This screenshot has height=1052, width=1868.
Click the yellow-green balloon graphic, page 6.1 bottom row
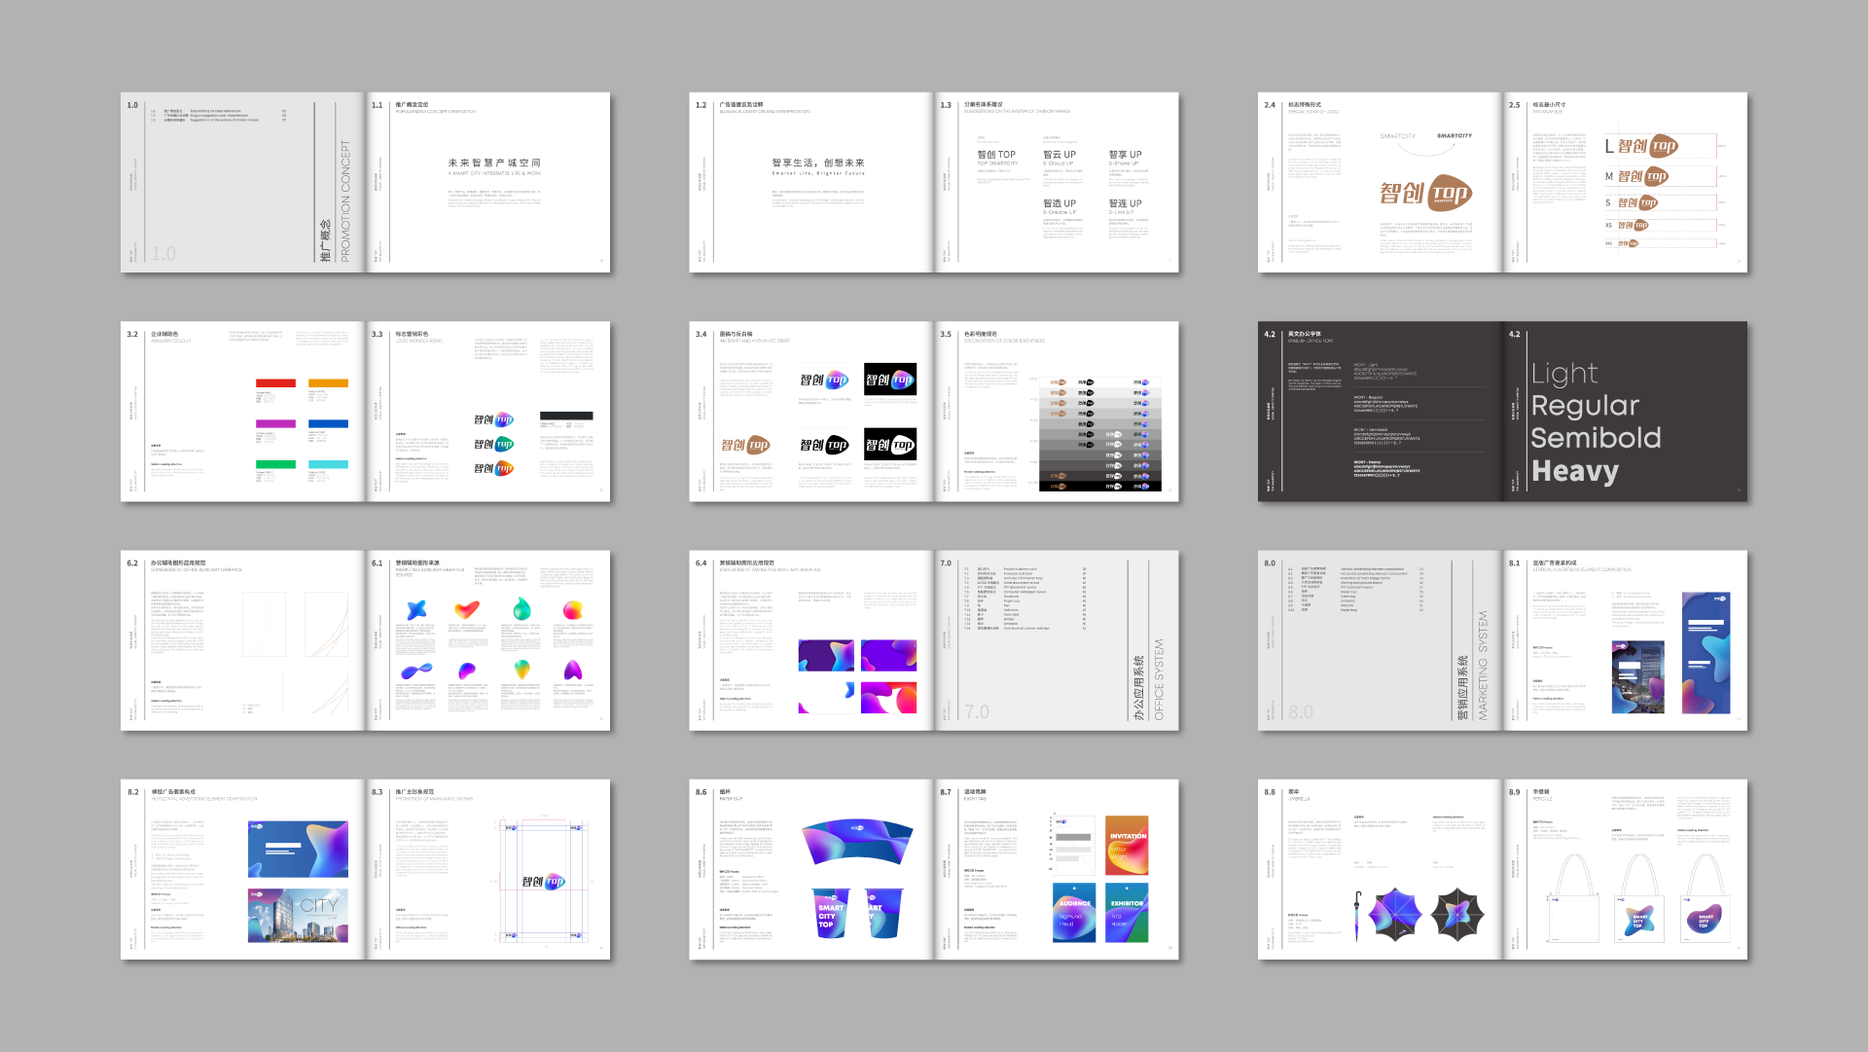[522, 670]
